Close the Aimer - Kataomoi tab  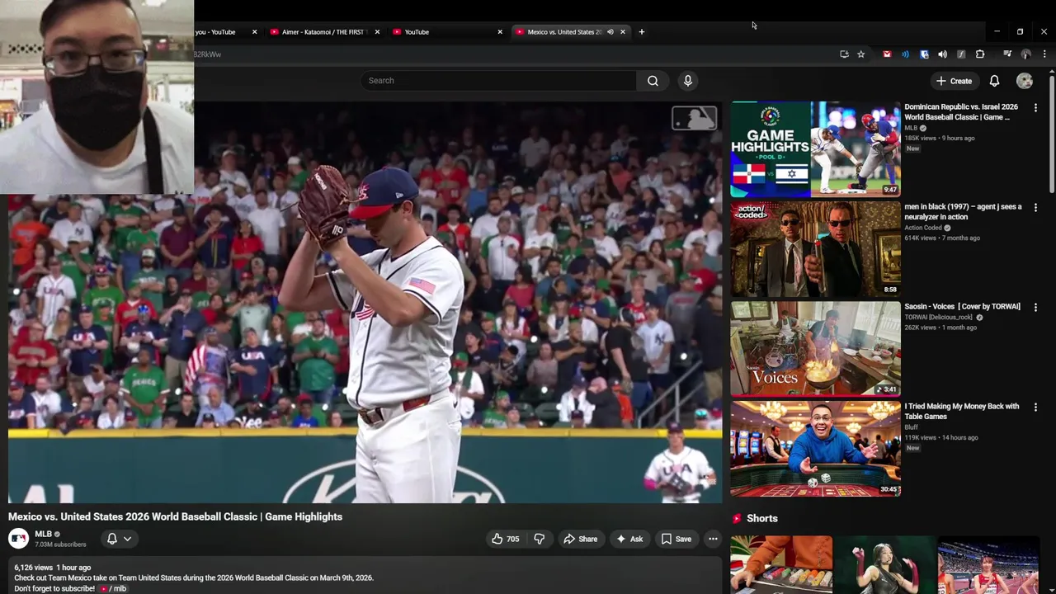pyautogui.click(x=377, y=32)
